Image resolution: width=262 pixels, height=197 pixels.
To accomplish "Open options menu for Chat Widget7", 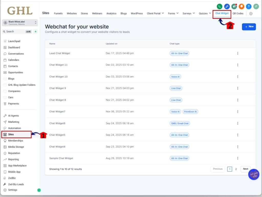I will 238,112.
